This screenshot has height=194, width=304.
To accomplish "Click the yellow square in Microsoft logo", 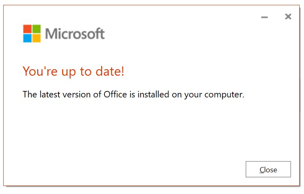I will click(36, 38).
